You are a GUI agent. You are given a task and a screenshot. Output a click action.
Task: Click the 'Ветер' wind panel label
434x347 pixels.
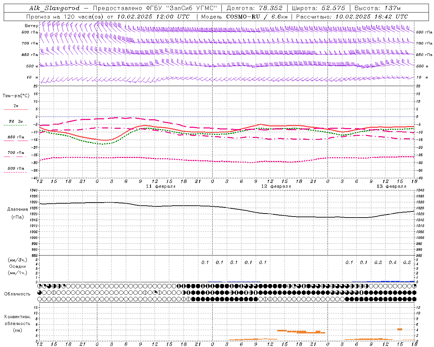point(31,26)
